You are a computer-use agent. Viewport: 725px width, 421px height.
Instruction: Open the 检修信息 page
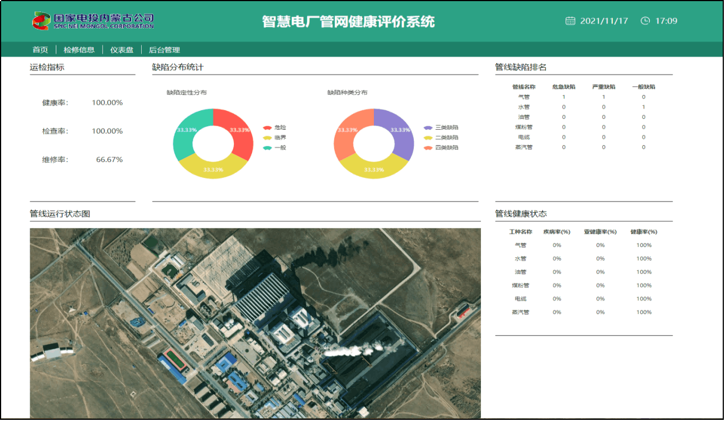click(x=79, y=49)
